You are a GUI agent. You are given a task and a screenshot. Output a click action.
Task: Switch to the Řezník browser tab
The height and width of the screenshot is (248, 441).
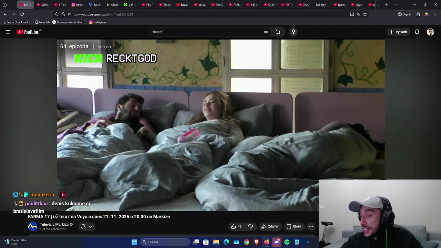(339, 5)
